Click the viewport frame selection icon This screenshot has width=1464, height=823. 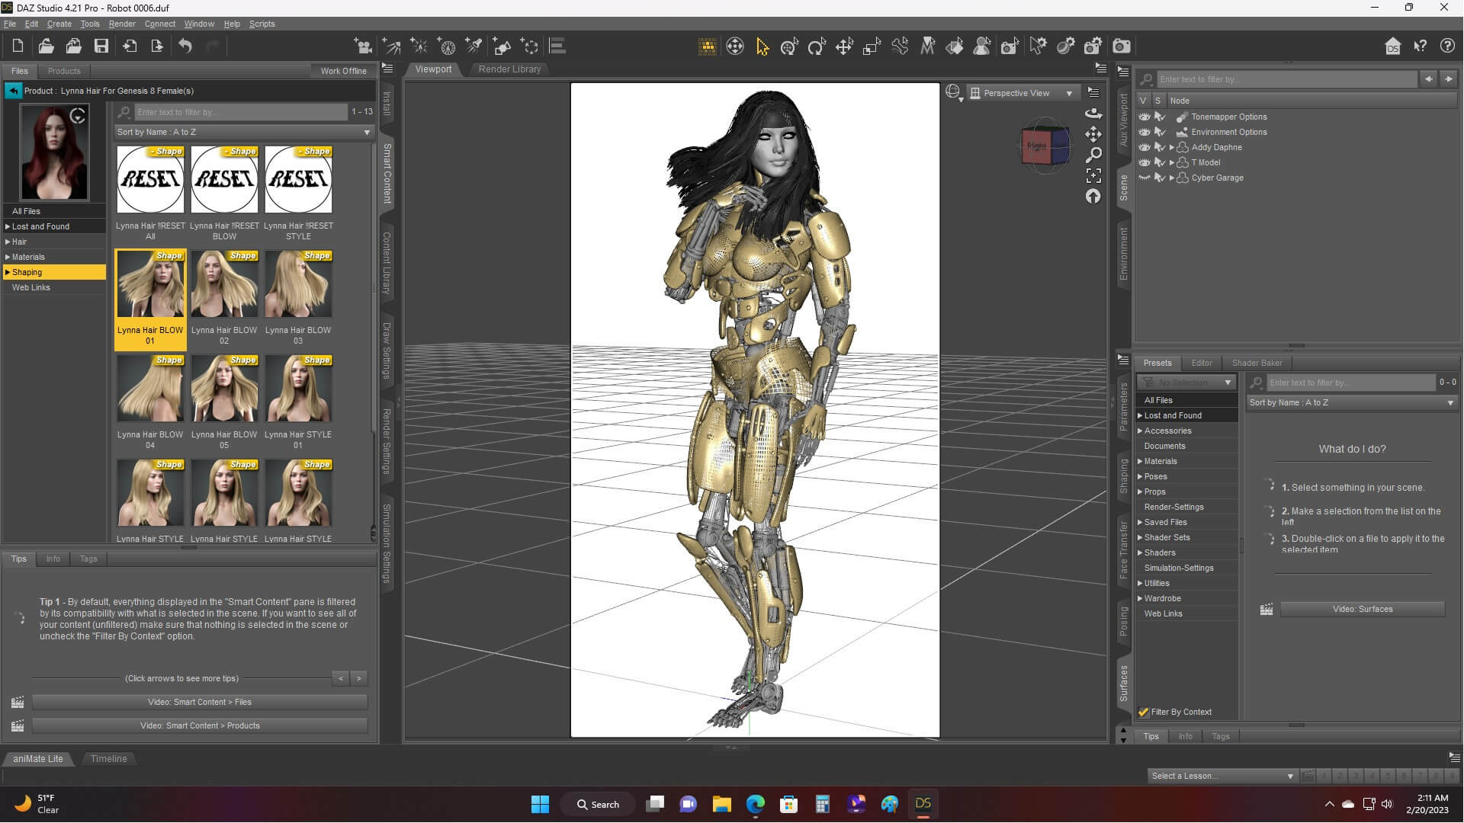1093,175
